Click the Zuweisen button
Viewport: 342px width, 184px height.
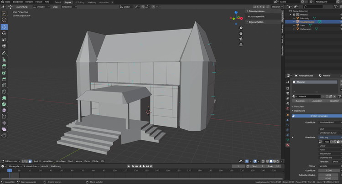pos(300,101)
